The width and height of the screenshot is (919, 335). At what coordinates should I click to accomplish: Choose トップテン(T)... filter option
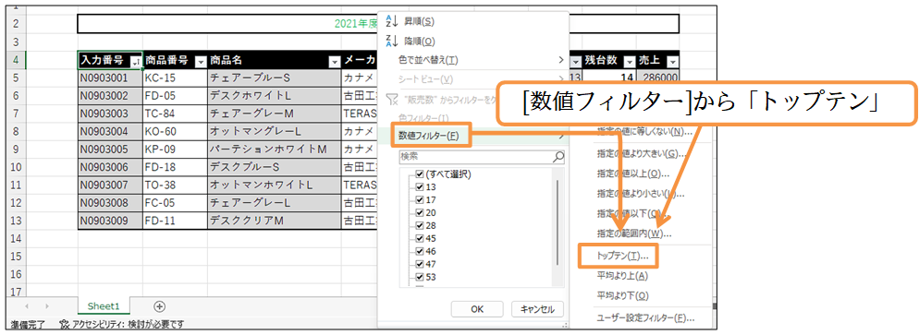click(622, 256)
